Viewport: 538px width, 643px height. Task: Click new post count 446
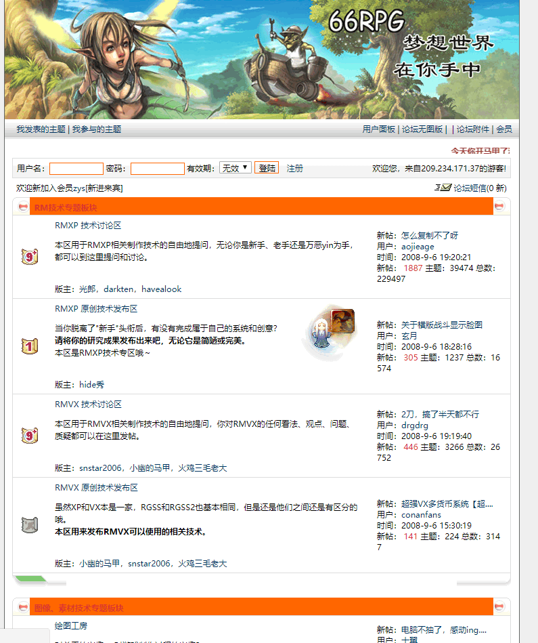[x=411, y=447]
